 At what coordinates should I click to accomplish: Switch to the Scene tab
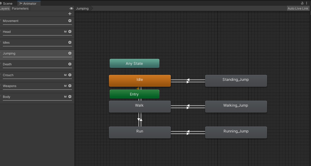coord(6,3)
